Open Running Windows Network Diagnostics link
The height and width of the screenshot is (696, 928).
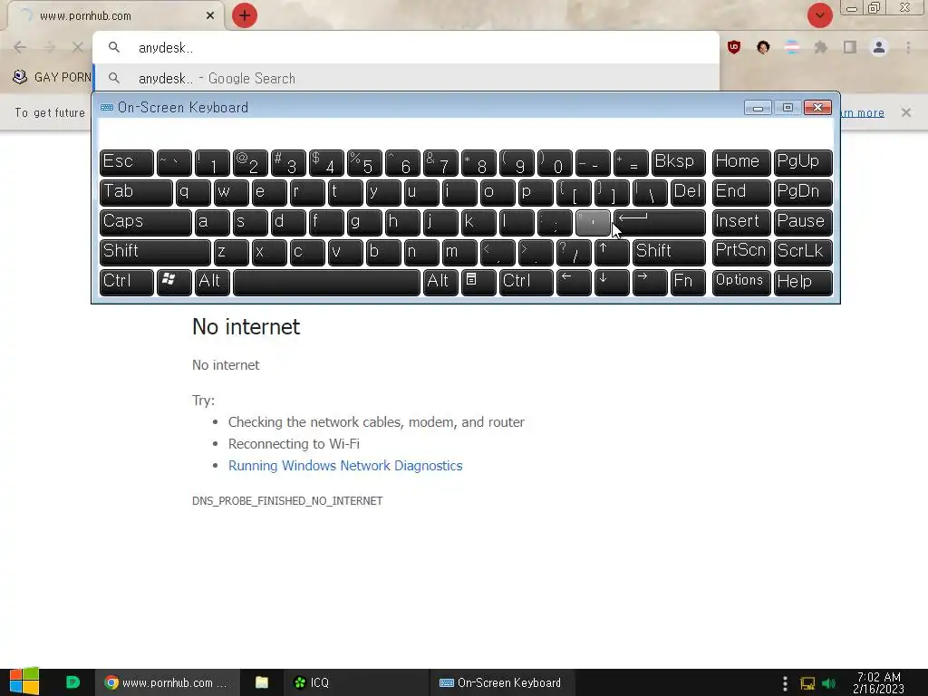(345, 466)
